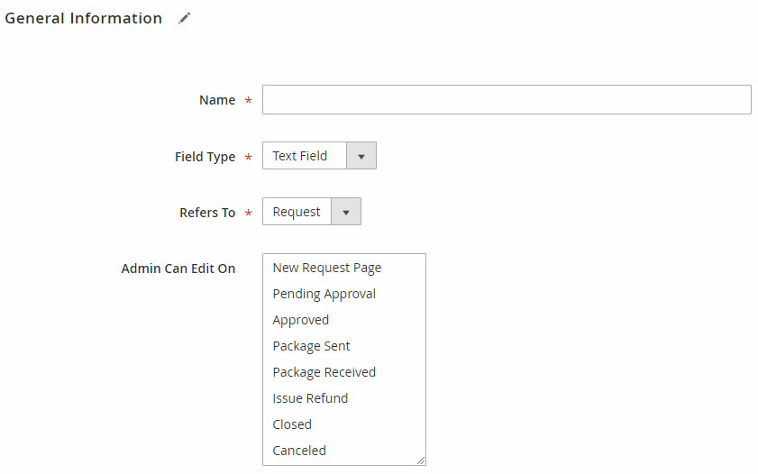Click the Admin Can Edit On label
This screenshot has width=758, height=474.
pos(178,269)
